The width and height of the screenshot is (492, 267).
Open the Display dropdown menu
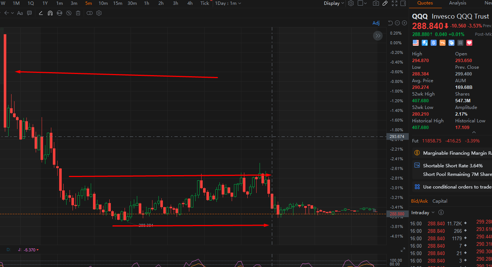[x=334, y=3]
